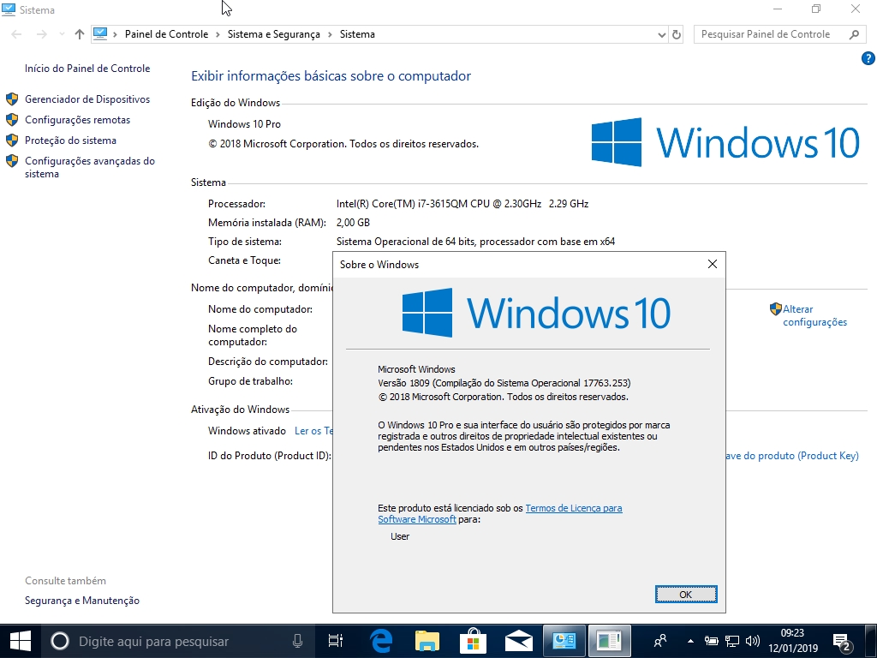Select Painel de Controle breadcrumb
This screenshot has width=877, height=658.
pyautogui.click(x=166, y=34)
